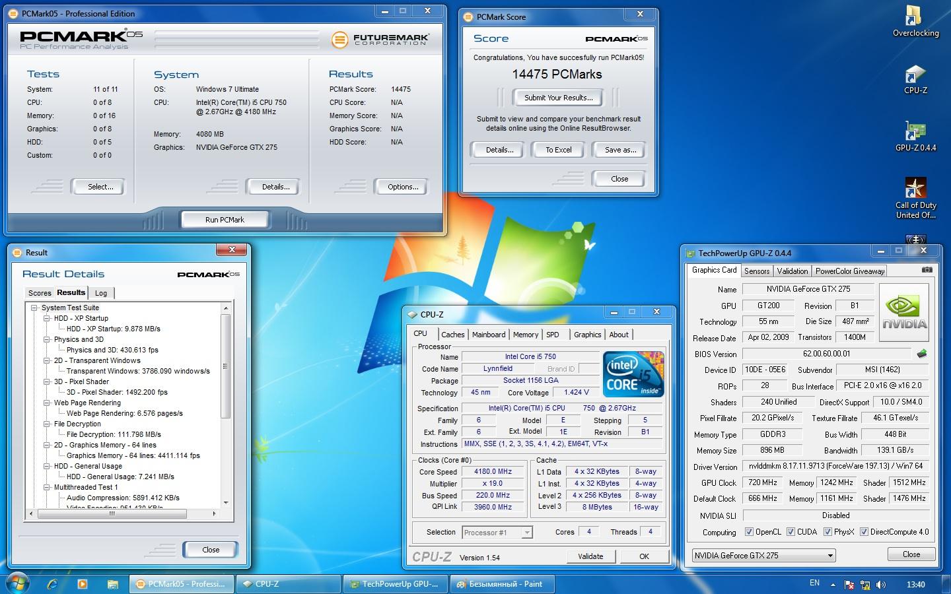Switch to the Scores tab in Result Details
Screen dimensions: 951x594
[x=40, y=293]
